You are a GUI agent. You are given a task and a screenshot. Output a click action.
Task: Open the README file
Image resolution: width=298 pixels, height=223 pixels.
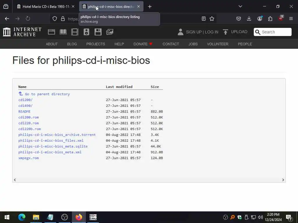[24, 111]
